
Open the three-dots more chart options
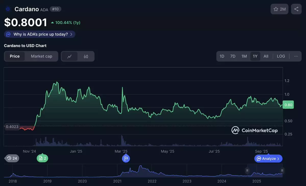click(296, 56)
